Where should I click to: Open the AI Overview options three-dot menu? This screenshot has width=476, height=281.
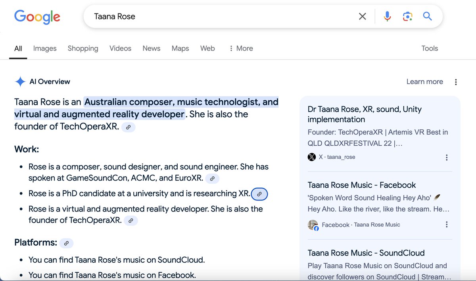pyautogui.click(x=456, y=81)
